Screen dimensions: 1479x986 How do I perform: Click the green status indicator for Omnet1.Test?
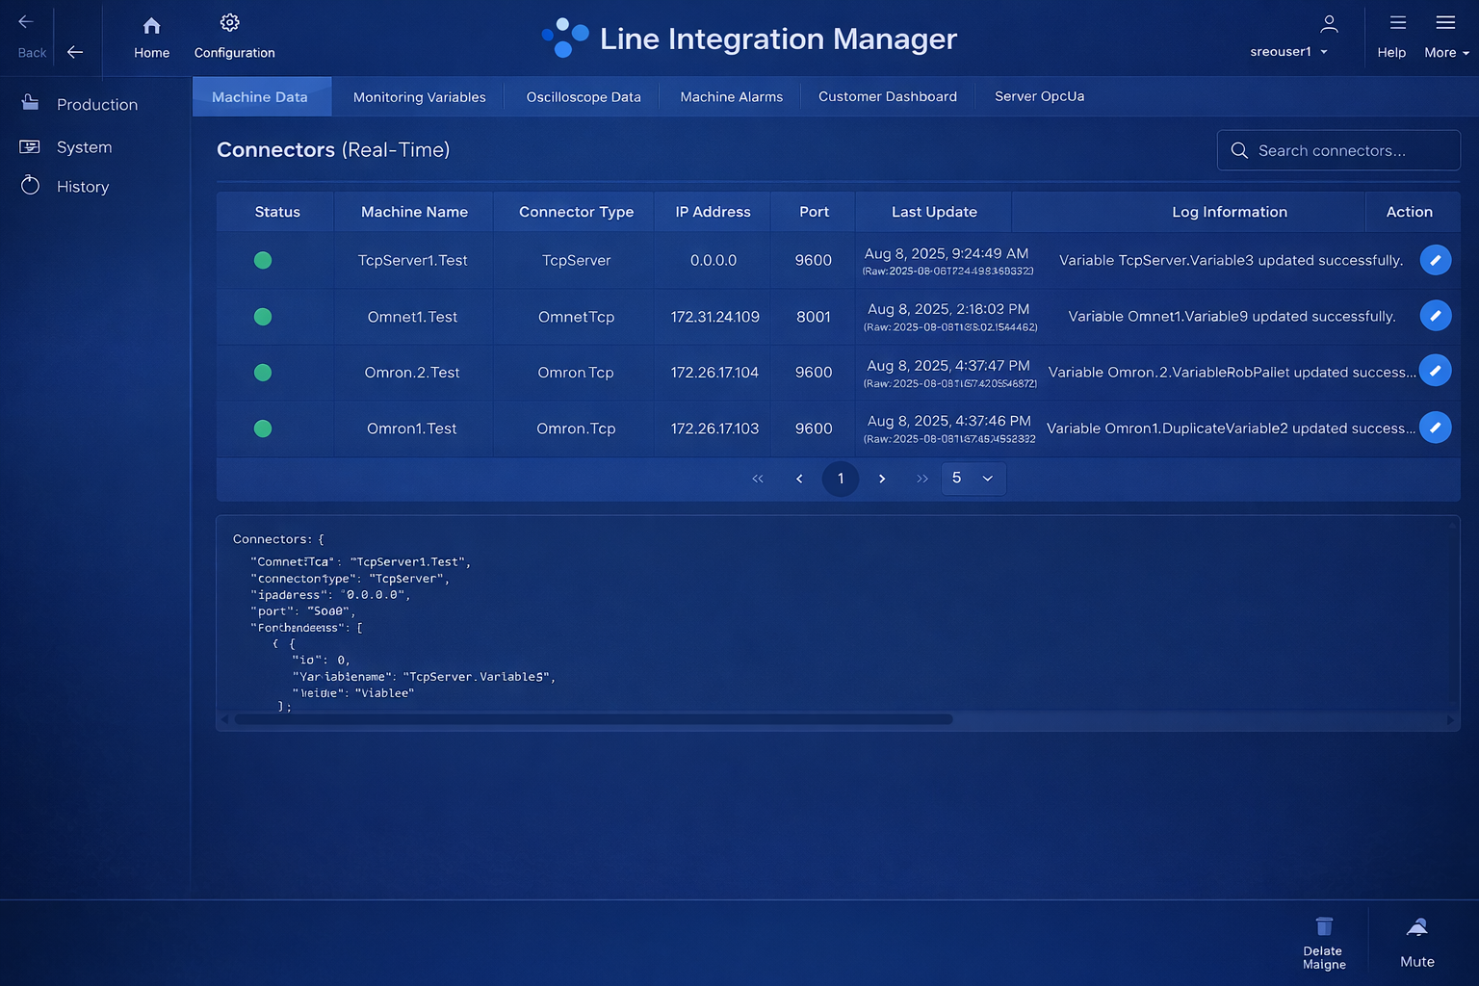click(262, 316)
